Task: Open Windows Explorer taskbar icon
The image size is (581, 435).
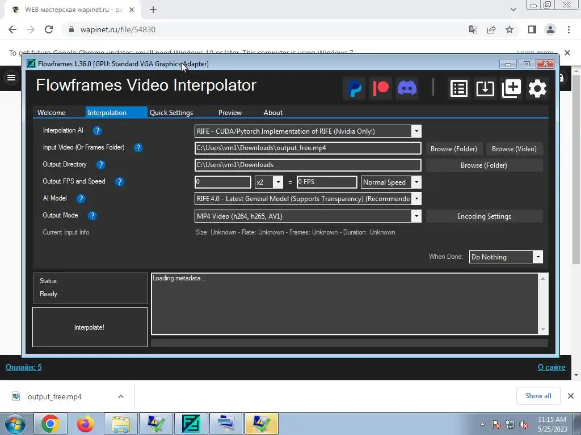Action: [121, 424]
